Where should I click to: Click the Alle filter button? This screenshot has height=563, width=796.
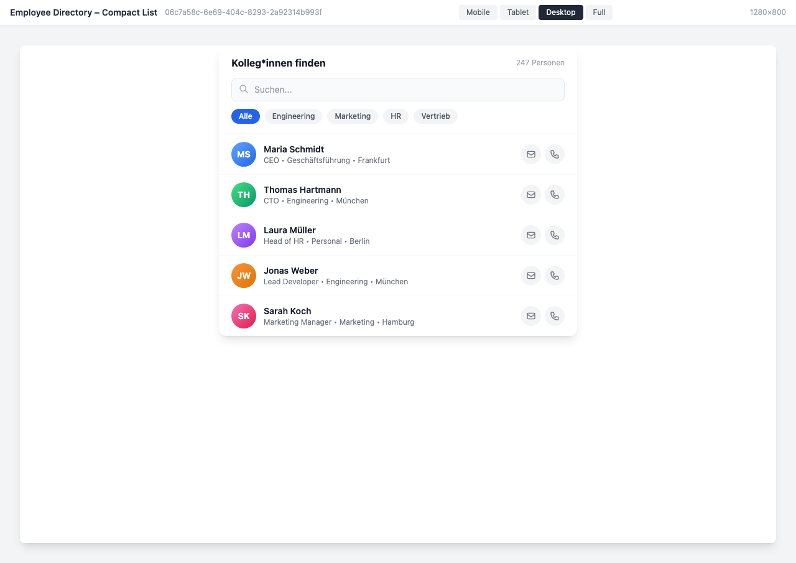tap(245, 116)
